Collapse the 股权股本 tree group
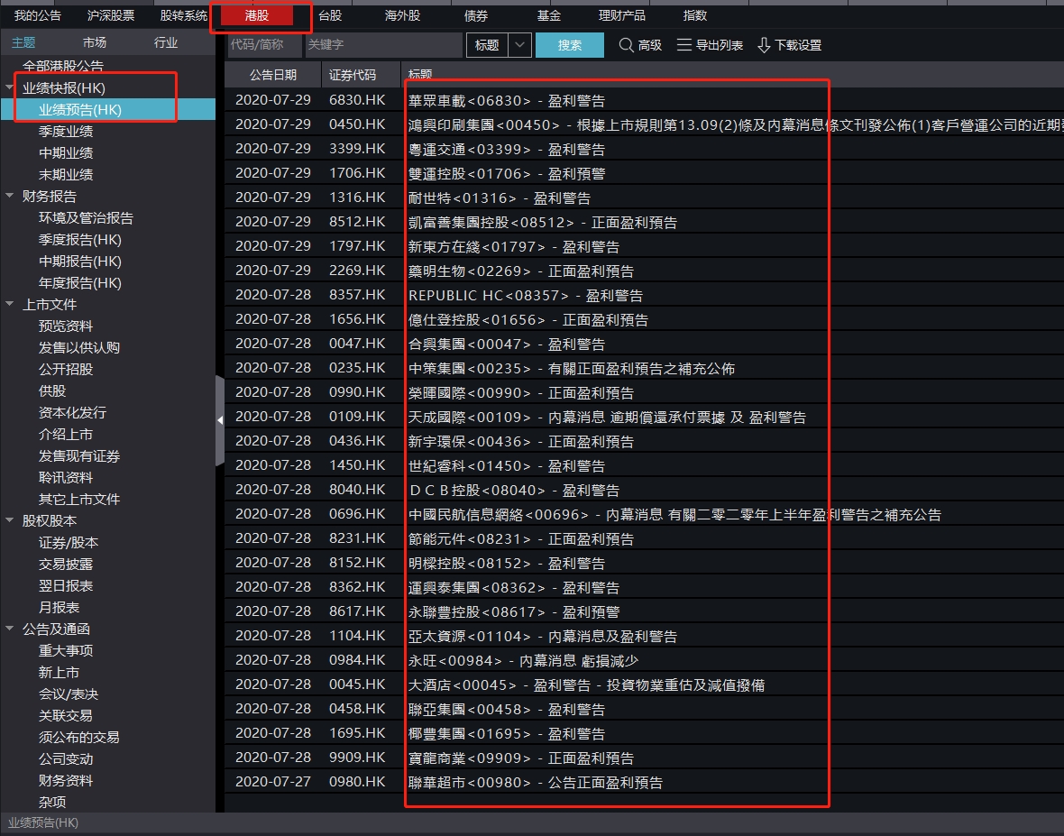Image resolution: width=1064 pixels, height=836 pixels. click(10, 520)
